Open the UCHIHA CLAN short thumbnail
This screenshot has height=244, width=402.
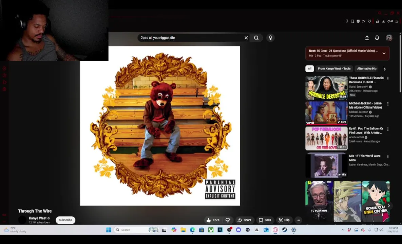click(x=376, y=201)
